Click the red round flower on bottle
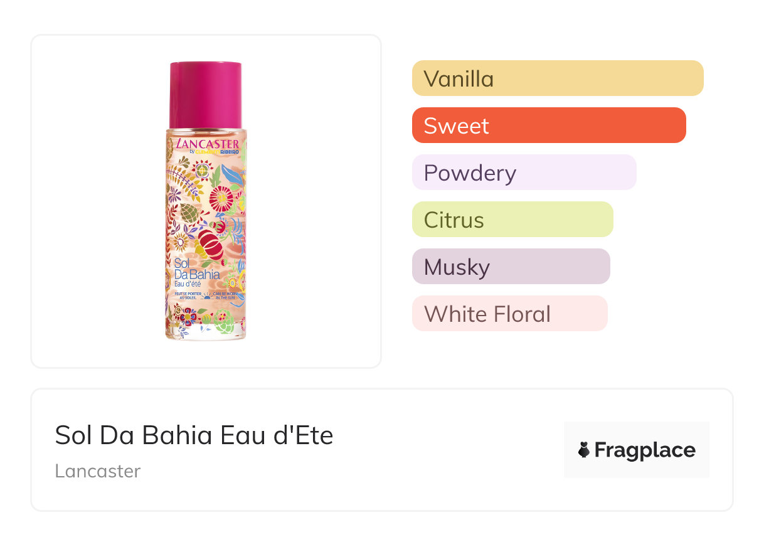 (x=221, y=199)
